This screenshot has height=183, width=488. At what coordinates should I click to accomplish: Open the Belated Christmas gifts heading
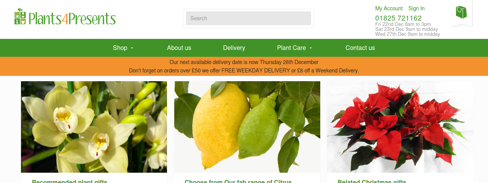pos(372,181)
